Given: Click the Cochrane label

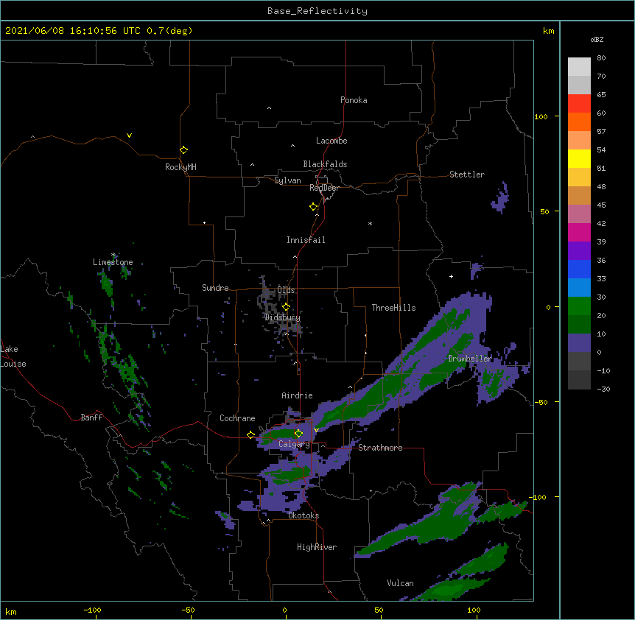Looking at the screenshot, I should (237, 418).
